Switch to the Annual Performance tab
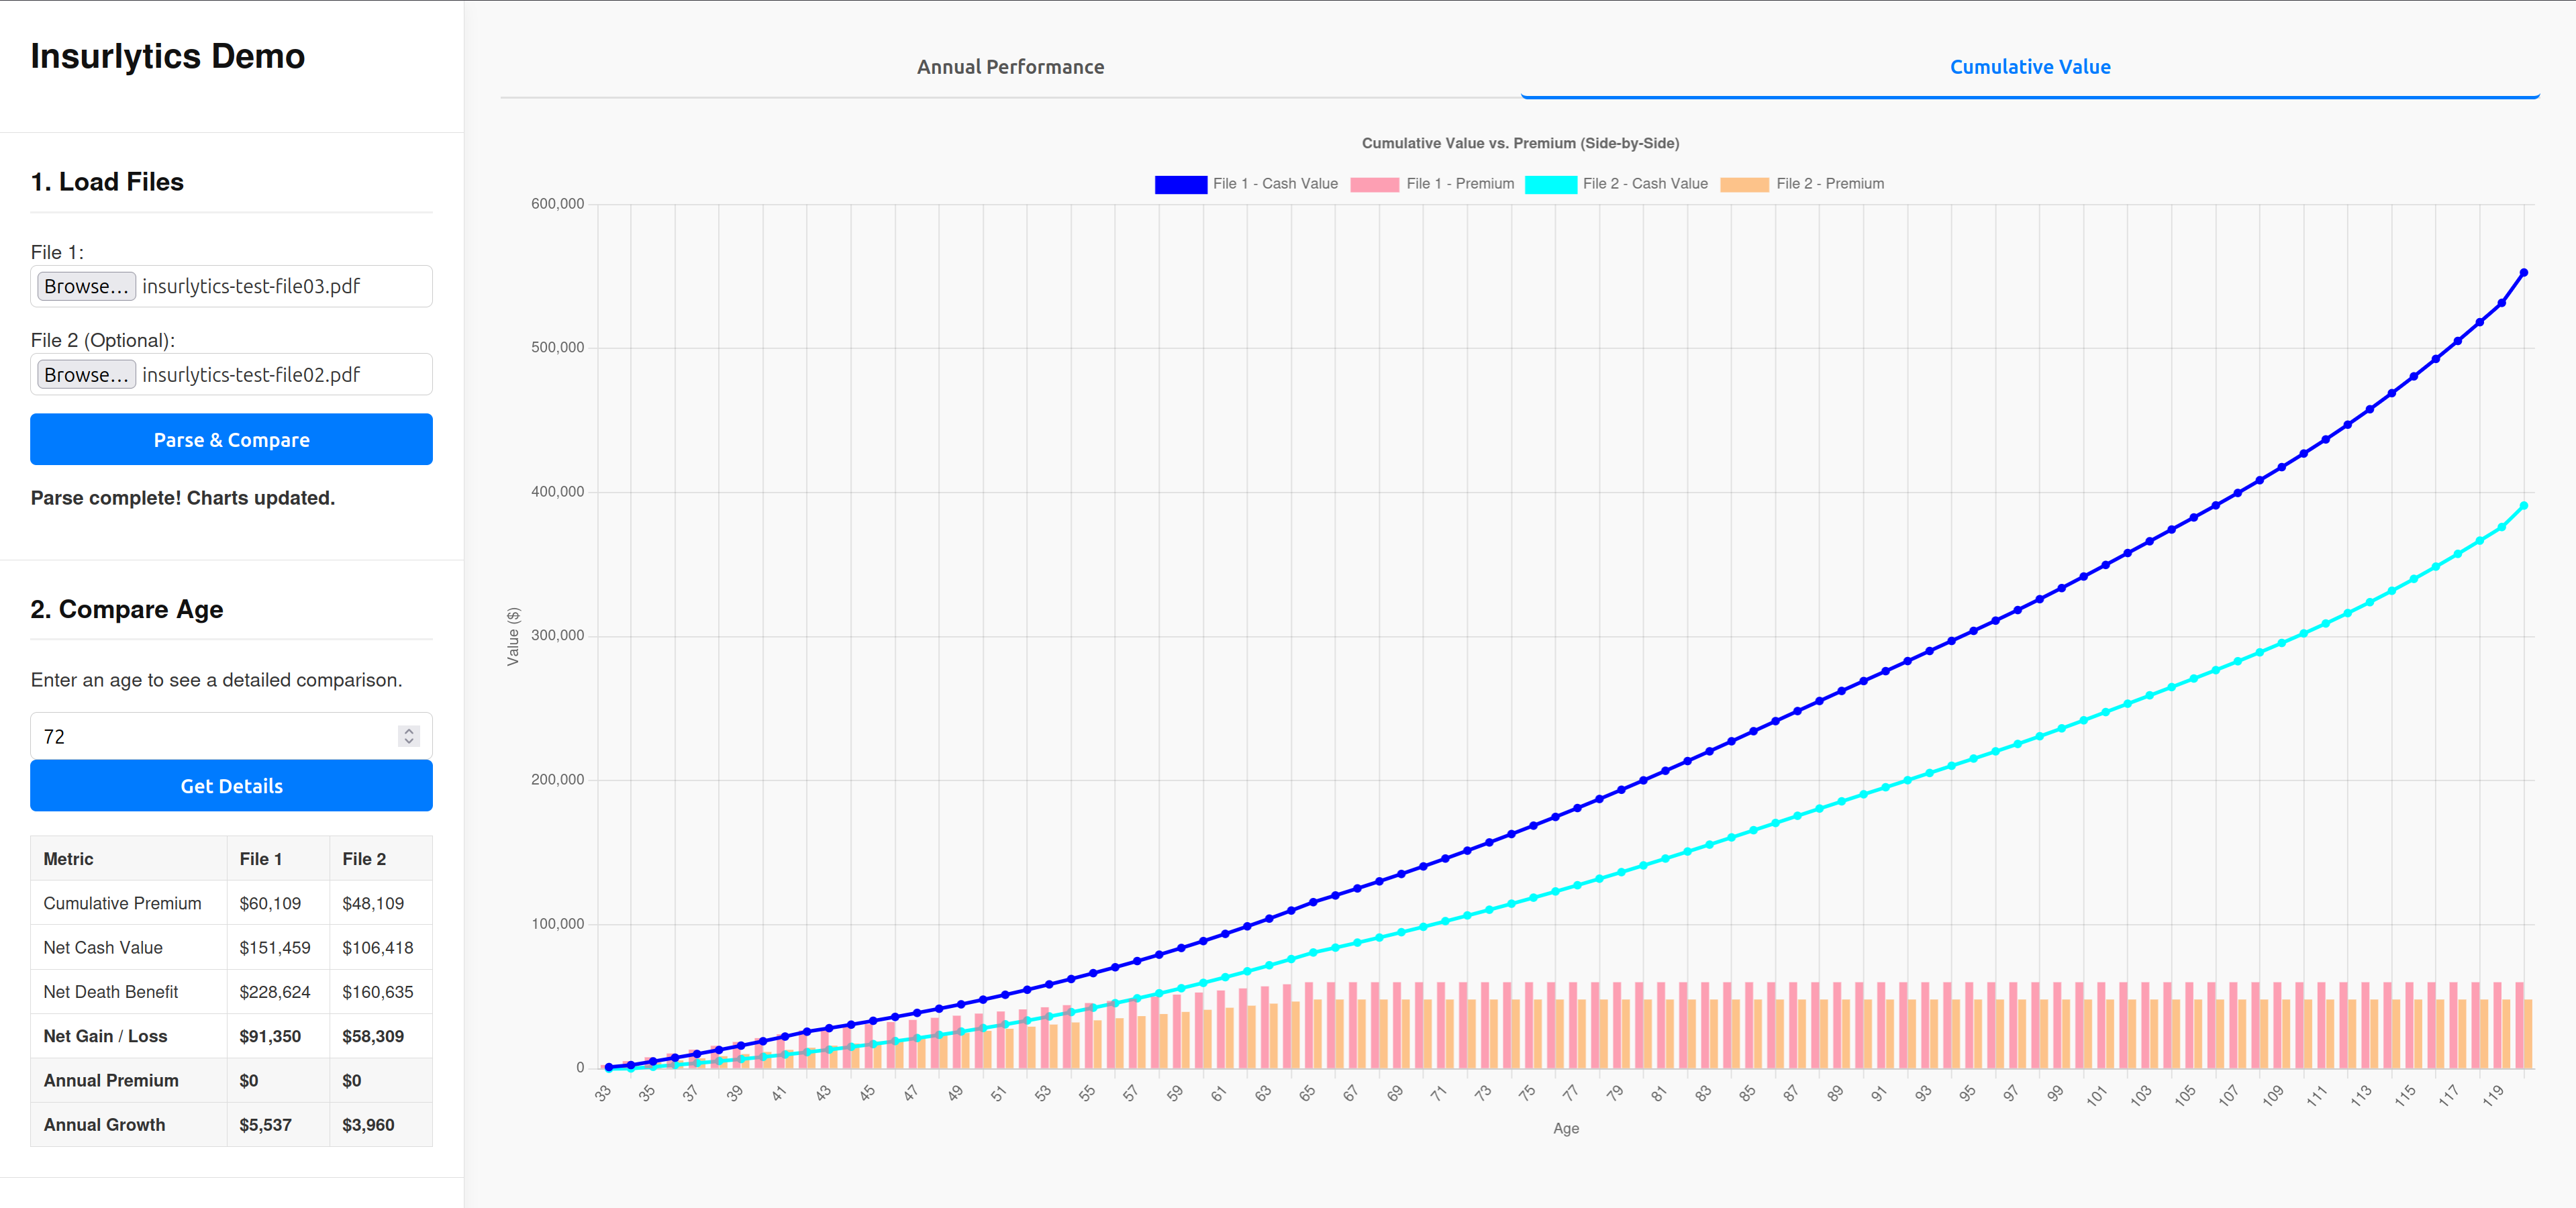Viewport: 2576px width, 1208px height. 1010,66
